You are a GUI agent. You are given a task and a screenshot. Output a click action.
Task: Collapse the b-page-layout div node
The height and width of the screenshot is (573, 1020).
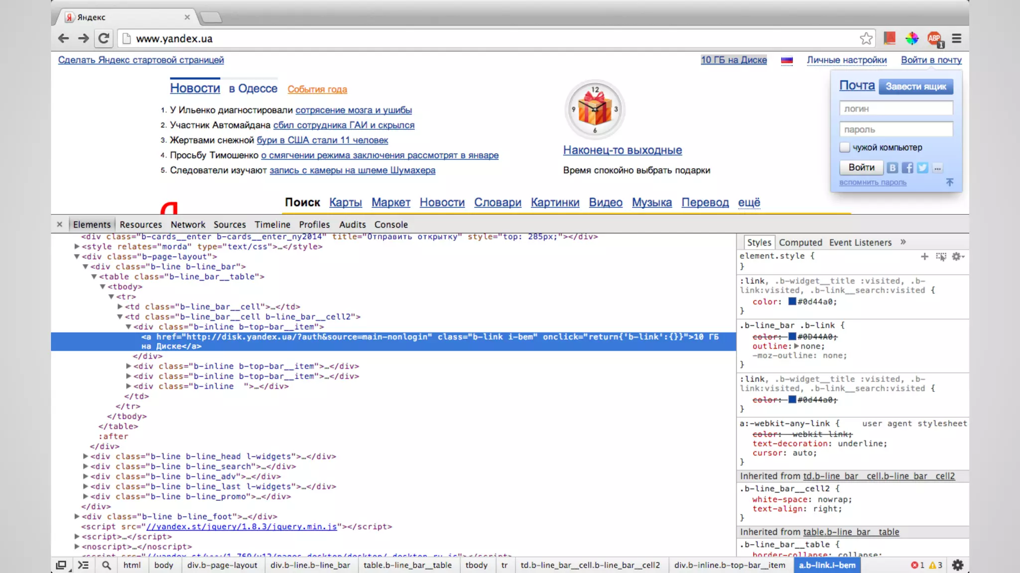pos(77,257)
